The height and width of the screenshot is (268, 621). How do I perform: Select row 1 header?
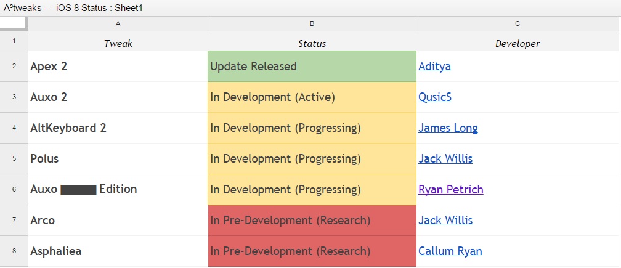tap(14, 41)
